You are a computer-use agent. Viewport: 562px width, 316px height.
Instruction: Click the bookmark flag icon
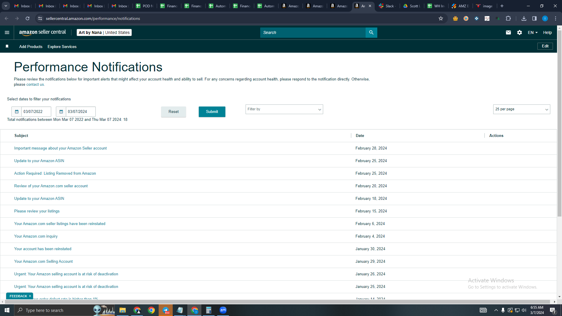[x=7, y=47]
